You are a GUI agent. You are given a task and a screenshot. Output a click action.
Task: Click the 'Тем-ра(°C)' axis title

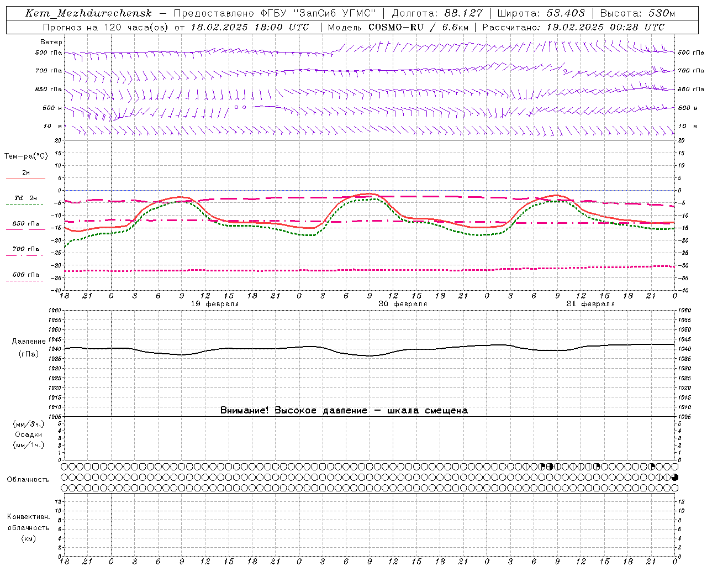(26, 156)
